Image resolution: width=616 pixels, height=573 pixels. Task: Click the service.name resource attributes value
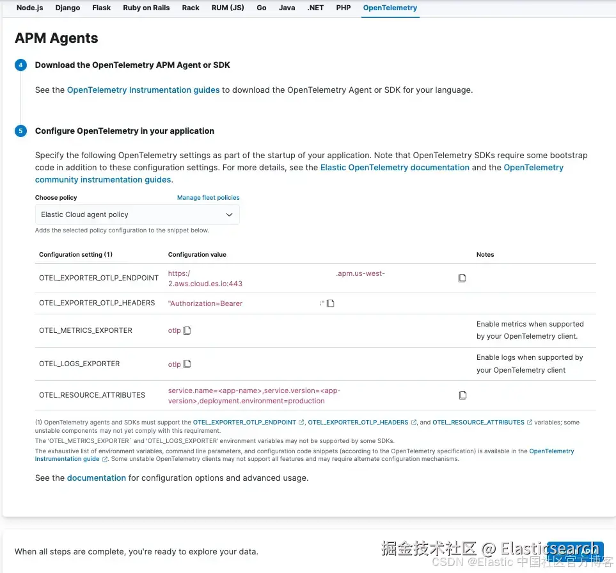point(254,396)
